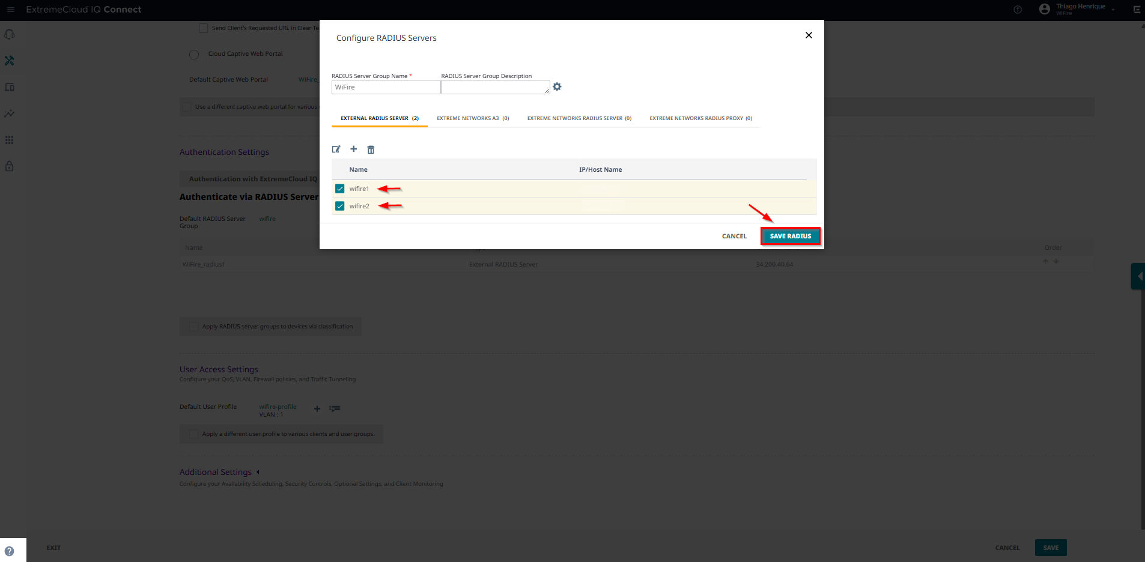Click the plus add RADIUS server icon

(354, 149)
